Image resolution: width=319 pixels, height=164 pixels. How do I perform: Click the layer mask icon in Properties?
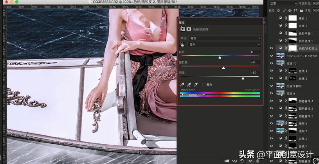point(189,29)
